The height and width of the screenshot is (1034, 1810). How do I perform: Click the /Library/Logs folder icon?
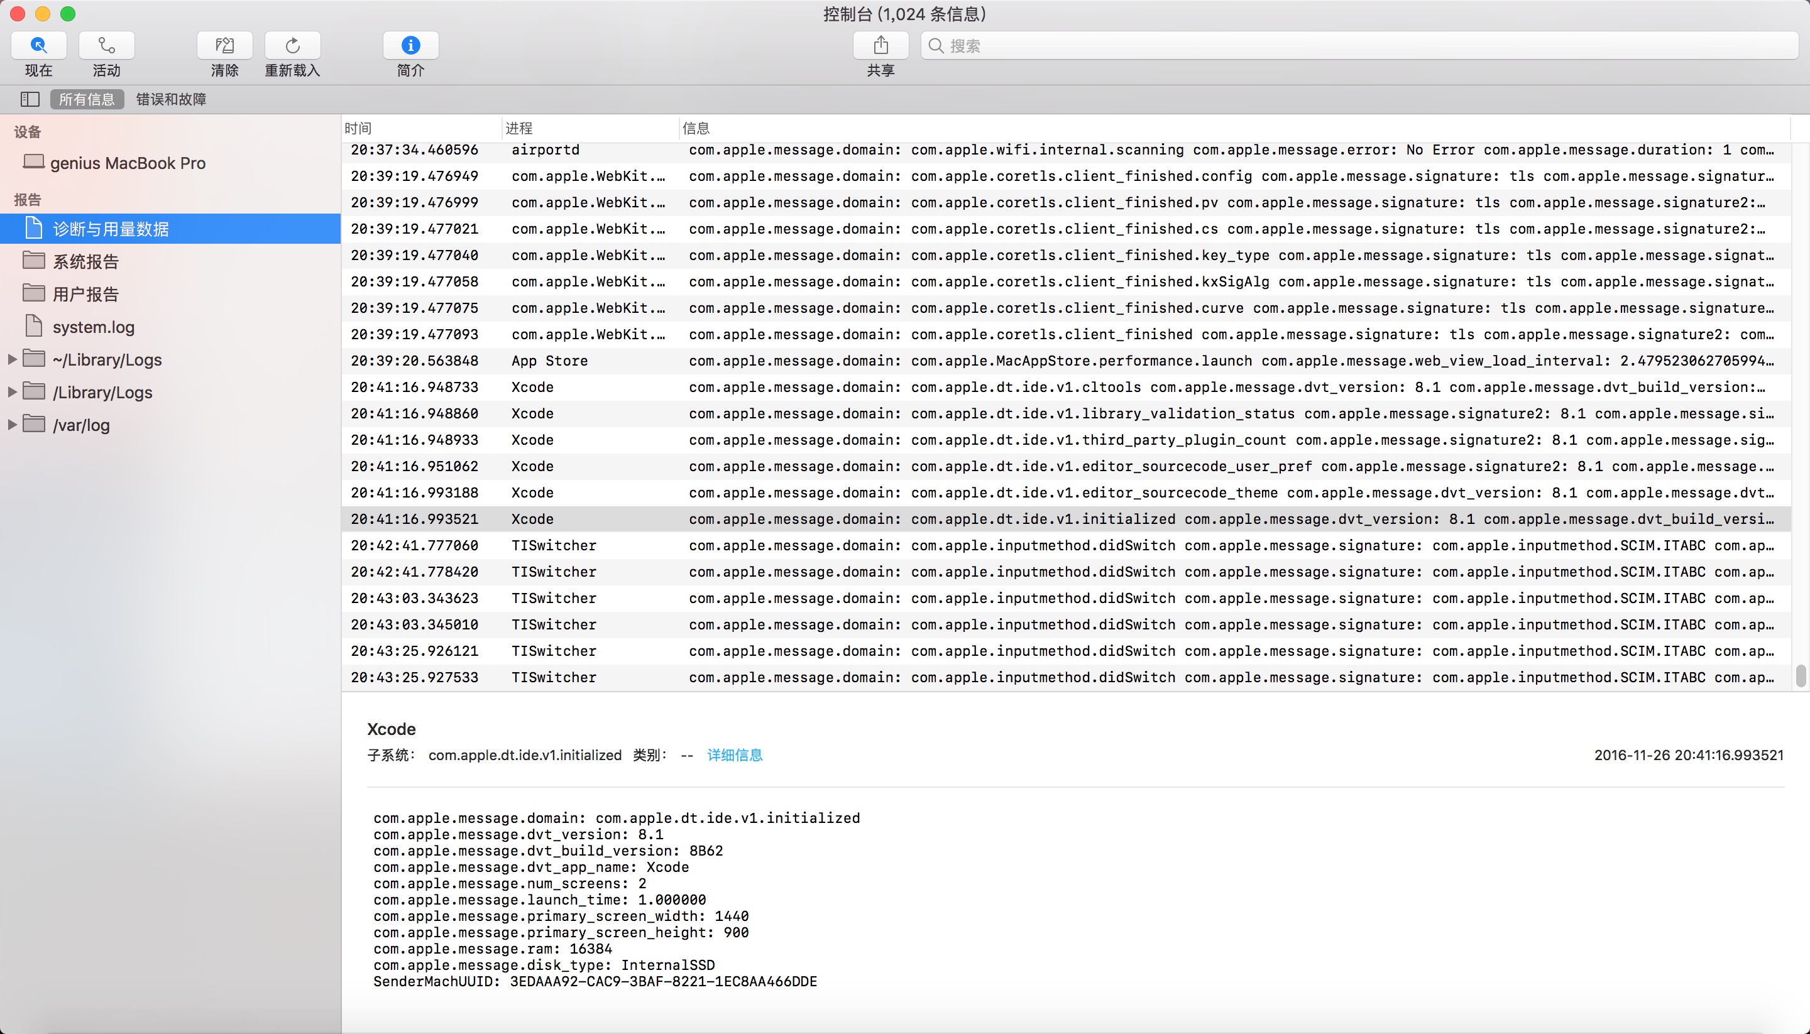[34, 391]
